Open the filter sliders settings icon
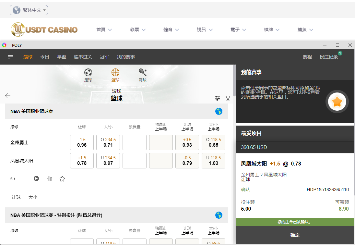Image resolution: width=355 pixels, height=245 pixels. (217, 98)
